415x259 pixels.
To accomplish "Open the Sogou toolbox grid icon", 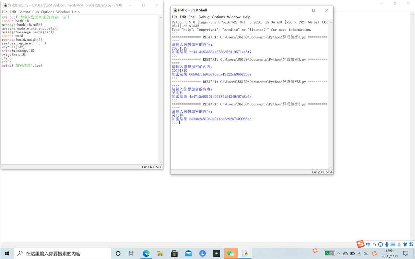I will click(411, 244).
